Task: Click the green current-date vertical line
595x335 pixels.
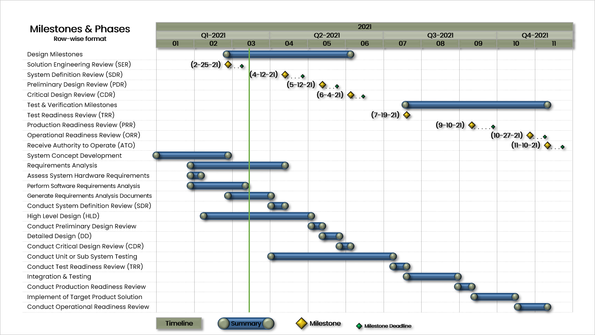Action: [249, 180]
